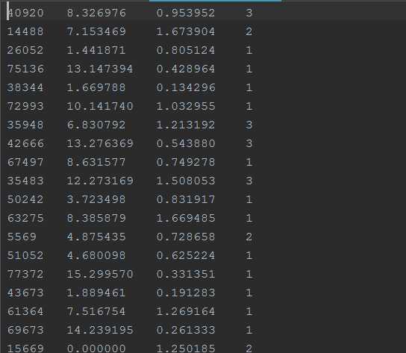Click the label 2 in the 5569 row

pyautogui.click(x=249, y=237)
